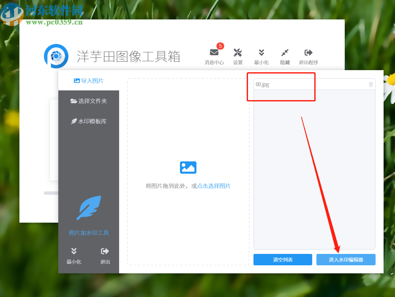
Task: Open 设置 using the wrench icon
Action: coord(238,52)
